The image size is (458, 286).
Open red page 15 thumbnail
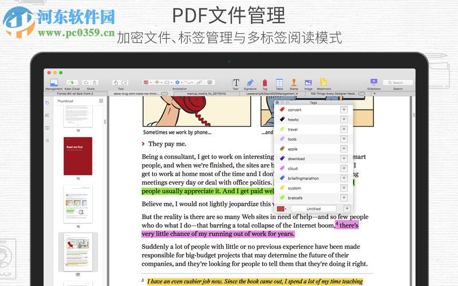pos(78,156)
